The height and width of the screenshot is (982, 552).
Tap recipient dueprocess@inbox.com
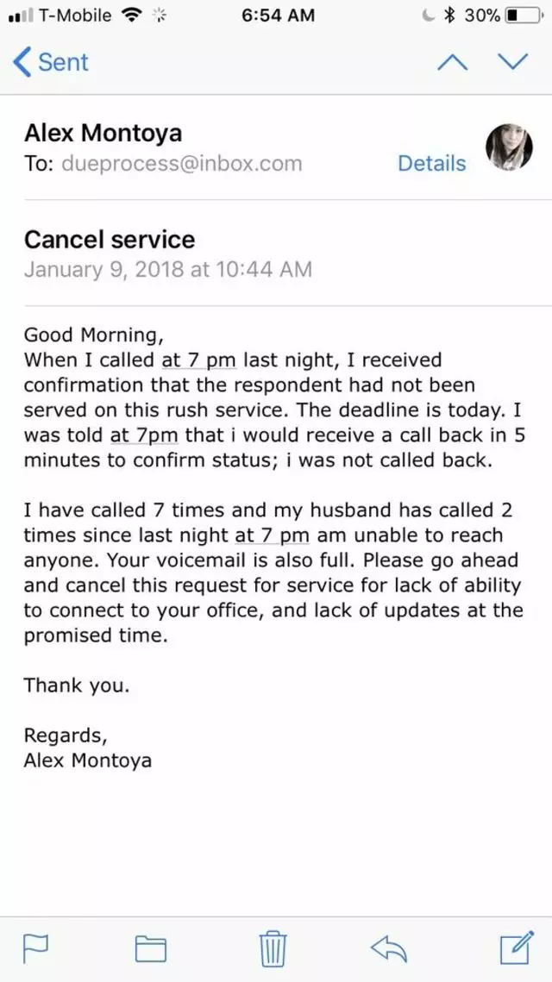tap(182, 164)
